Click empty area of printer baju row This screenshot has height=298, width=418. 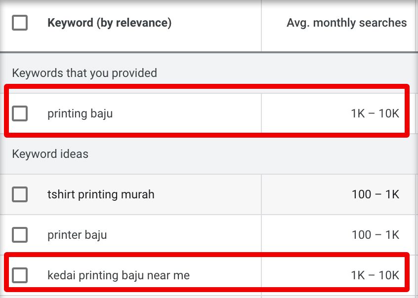184,235
